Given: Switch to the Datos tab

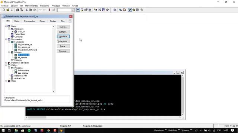Looking at the screenshot, I should pos(17,21).
